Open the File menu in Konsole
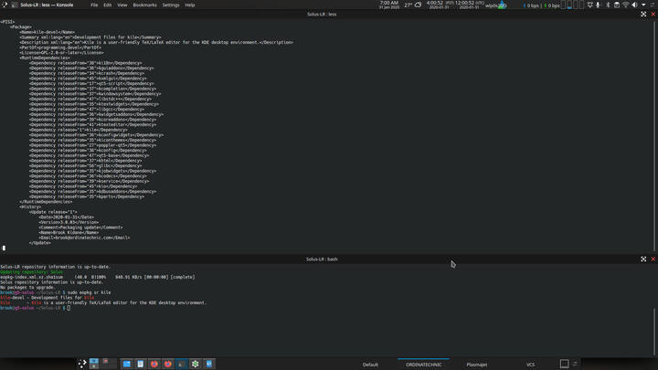The height and width of the screenshot is (370, 658). point(94,5)
